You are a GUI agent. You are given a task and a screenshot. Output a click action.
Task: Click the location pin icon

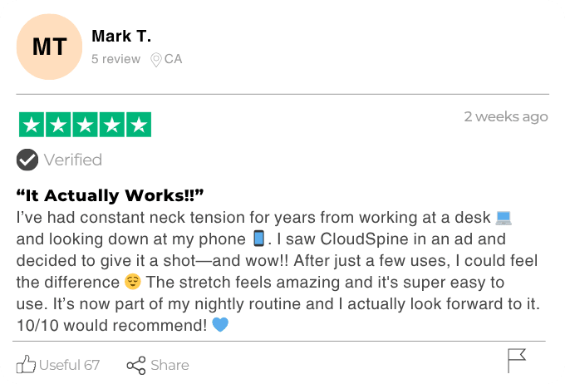click(x=155, y=60)
